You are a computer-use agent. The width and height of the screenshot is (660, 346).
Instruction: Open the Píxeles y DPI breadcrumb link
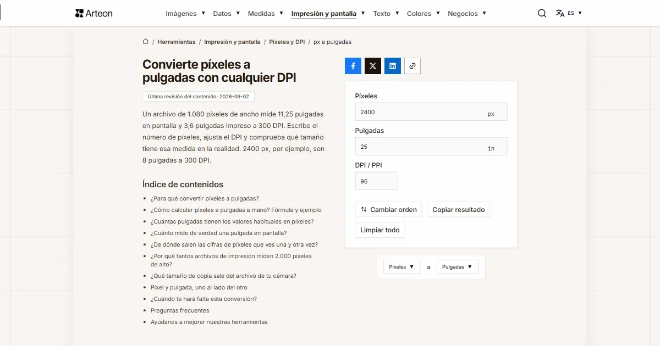(x=287, y=42)
